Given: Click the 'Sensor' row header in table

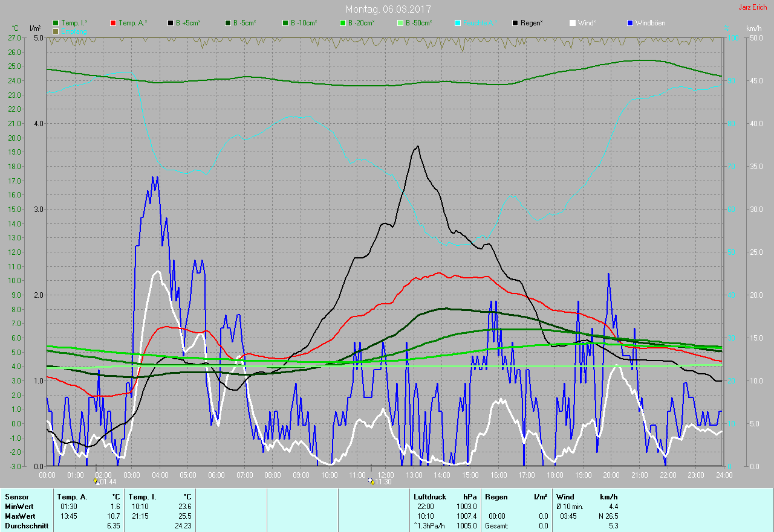Looking at the screenshot, I should (x=16, y=497).
